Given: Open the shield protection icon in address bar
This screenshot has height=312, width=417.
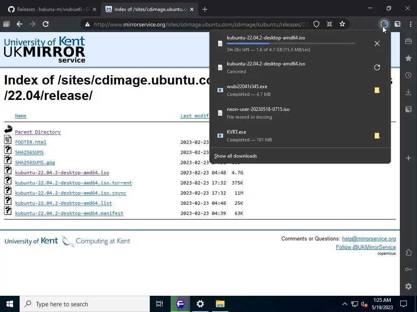Looking at the screenshot, I should (316, 24).
